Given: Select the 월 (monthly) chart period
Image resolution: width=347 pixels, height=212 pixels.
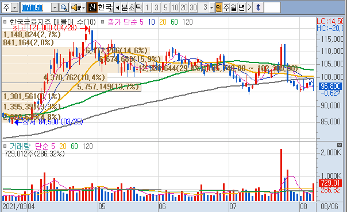Looking at the screenshot, I should tap(234, 7).
